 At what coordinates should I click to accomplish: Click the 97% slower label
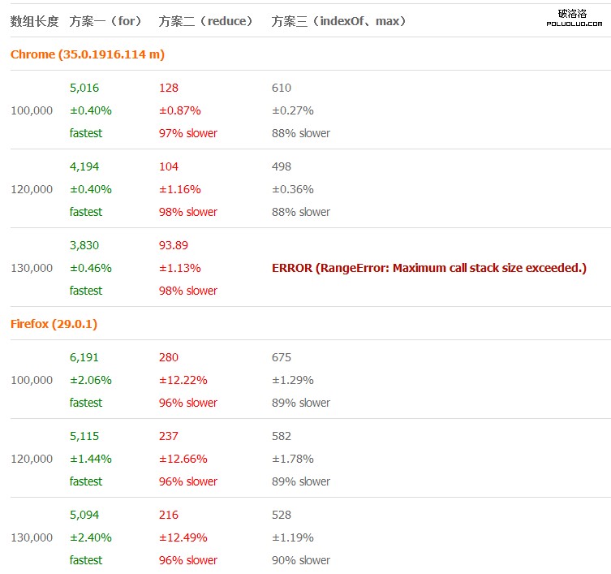tap(188, 133)
